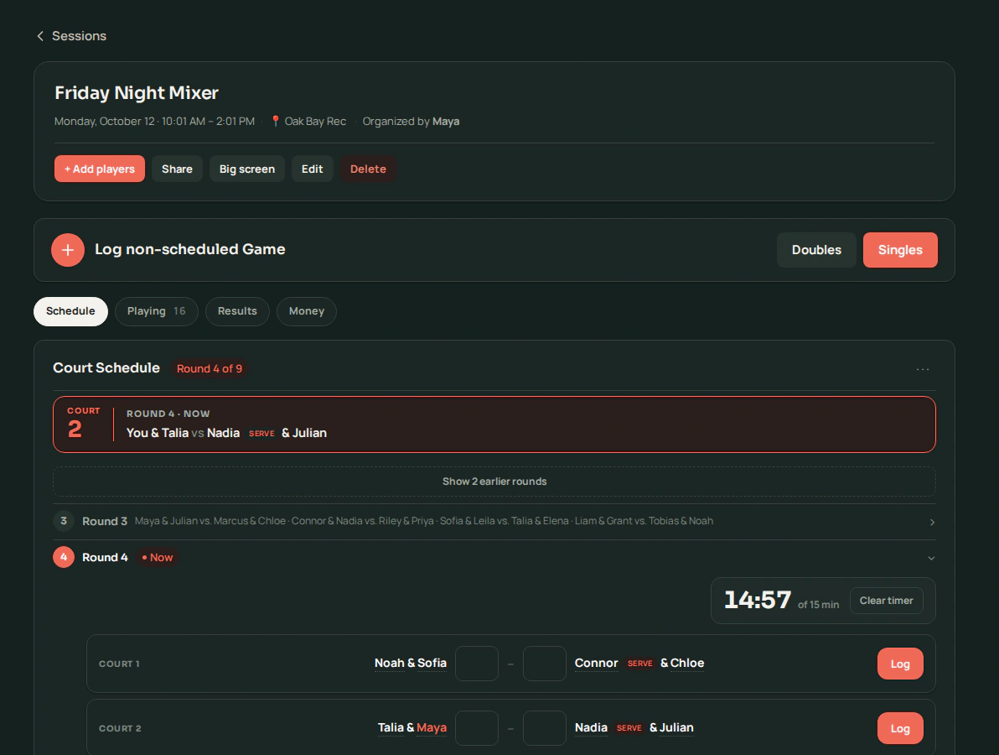Click Court 1 score field for Noah & Sofia
This screenshot has width=999, height=755.
coord(477,664)
